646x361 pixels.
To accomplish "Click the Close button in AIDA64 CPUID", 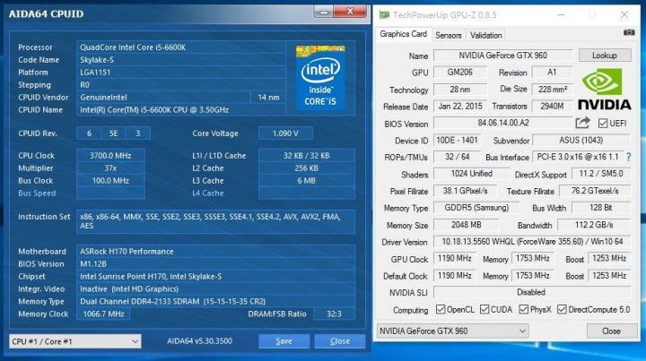I will [x=339, y=341].
